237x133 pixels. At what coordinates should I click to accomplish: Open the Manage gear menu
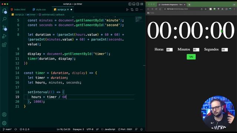click(4, 123)
